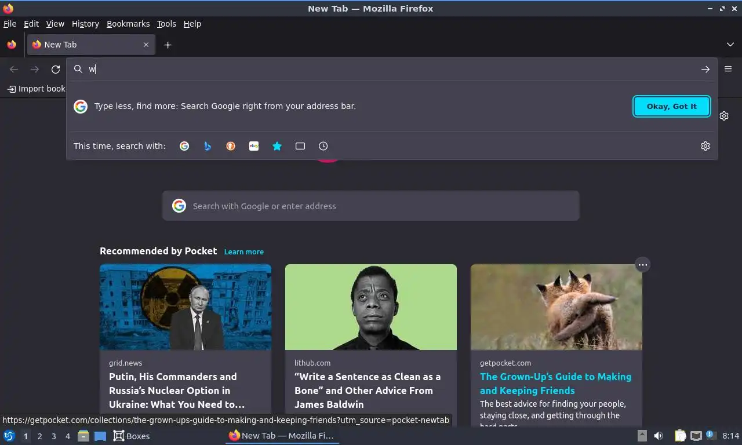The height and width of the screenshot is (445, 742).
Task: Open the file manager taskbar icon
Action: pos(83,436)
